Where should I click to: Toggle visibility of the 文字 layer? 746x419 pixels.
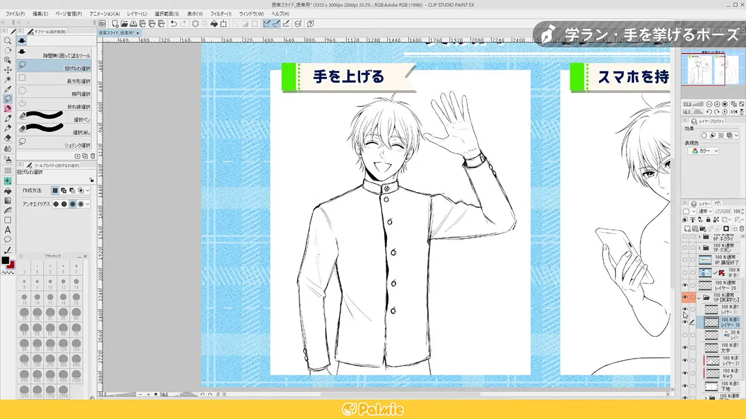coord(684,347)
